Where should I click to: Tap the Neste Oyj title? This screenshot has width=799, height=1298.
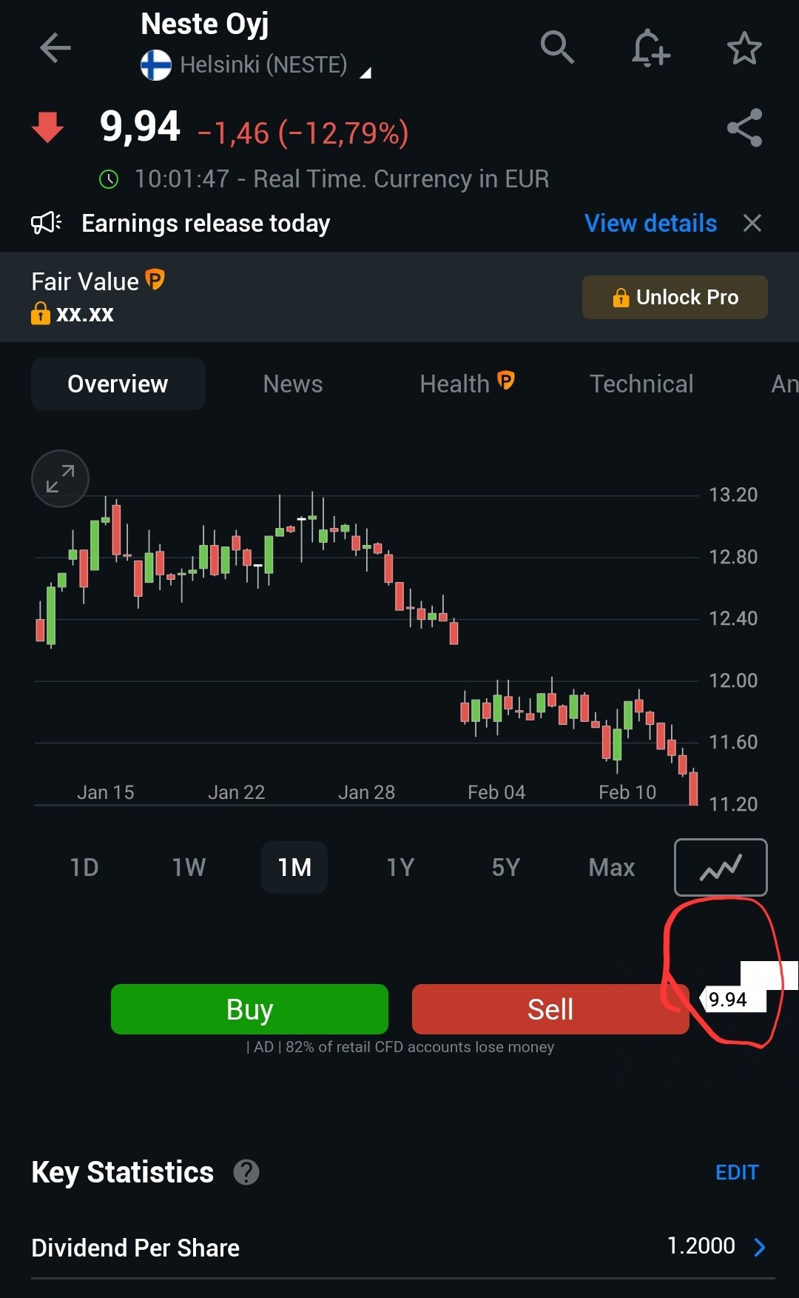(x=205, y=24)
